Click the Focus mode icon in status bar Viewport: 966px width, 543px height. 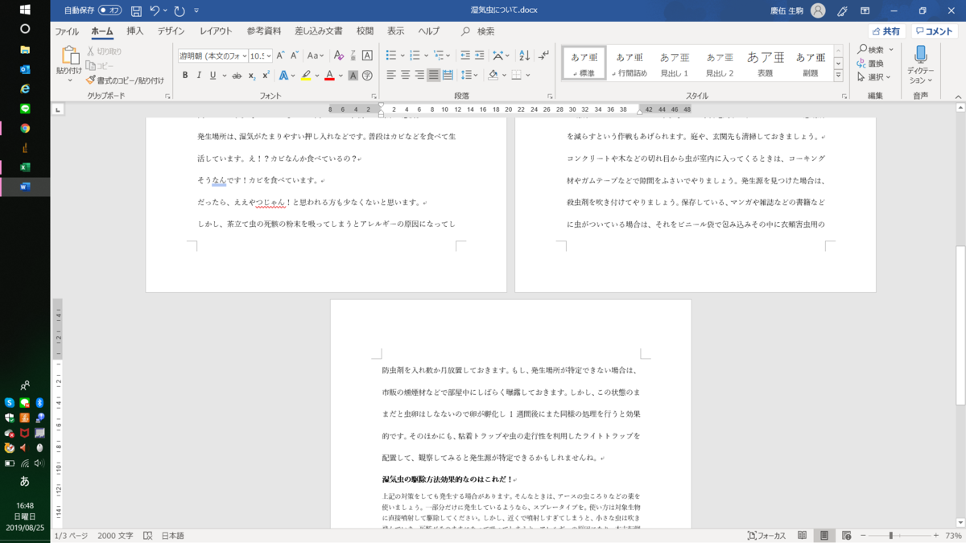pos(766,536)
